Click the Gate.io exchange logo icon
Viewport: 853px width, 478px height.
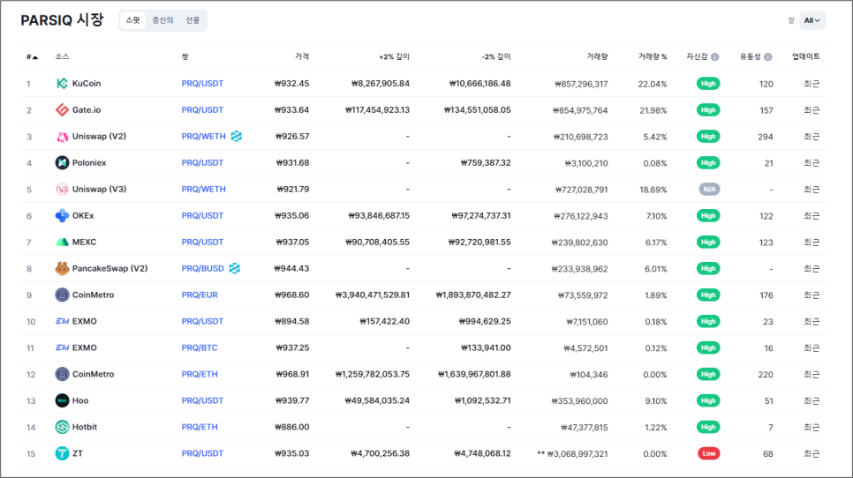(62, 109)
